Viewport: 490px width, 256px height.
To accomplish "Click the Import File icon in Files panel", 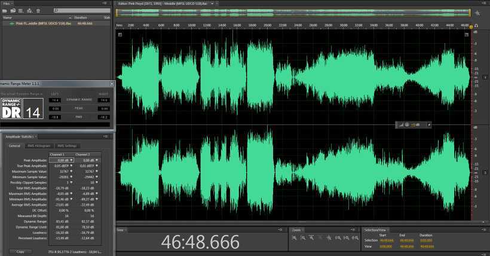I will (13, 11).
